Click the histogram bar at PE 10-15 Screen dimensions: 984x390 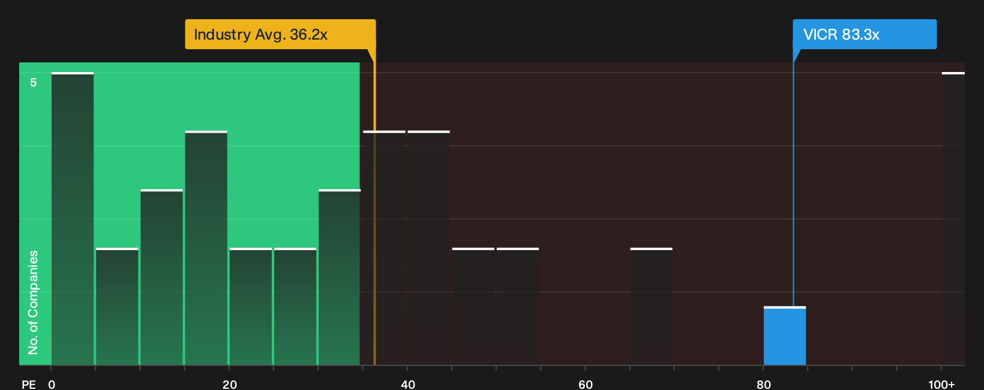click(162, 277)
